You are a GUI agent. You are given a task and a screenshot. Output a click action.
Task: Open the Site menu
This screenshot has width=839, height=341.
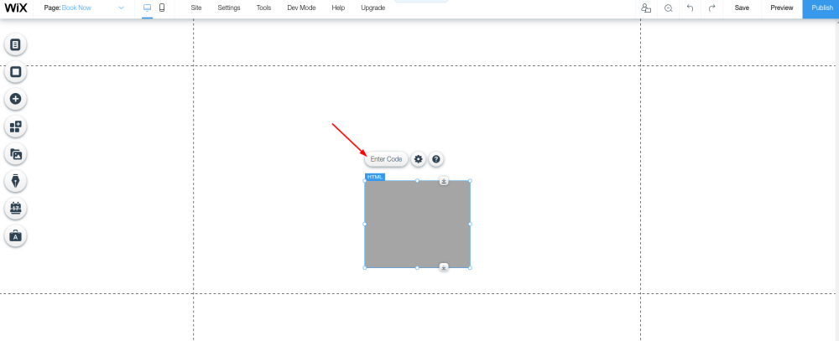196,8
